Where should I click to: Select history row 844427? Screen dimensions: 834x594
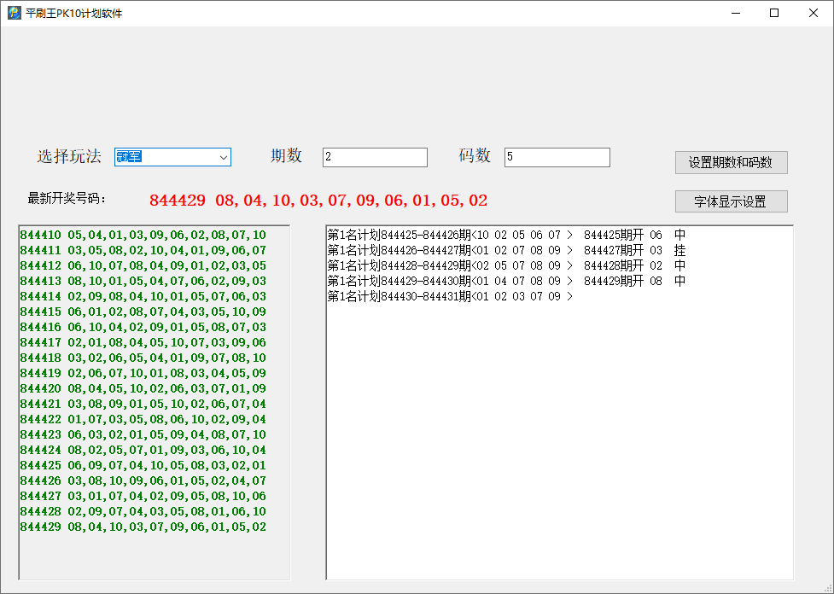coord(143,497)
